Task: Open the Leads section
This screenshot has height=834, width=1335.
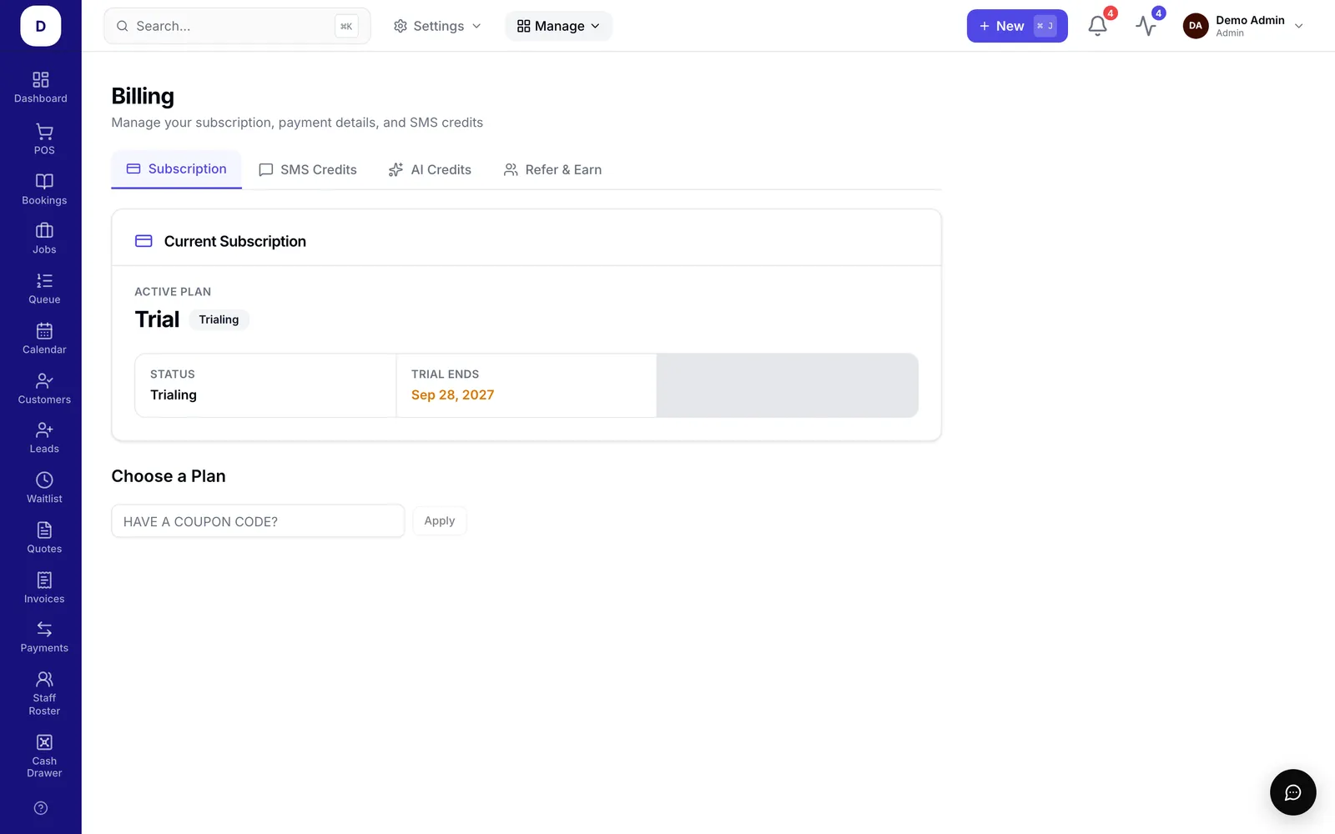Action: coord(44,438)
